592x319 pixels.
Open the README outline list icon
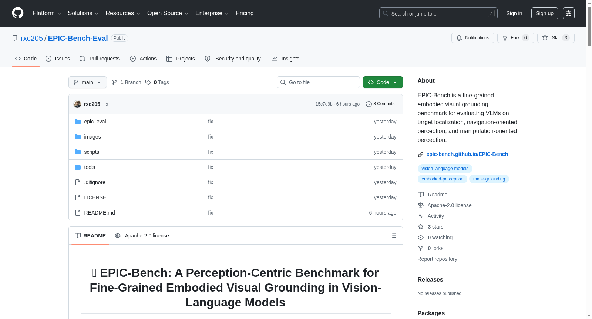[x=393, y=236]
